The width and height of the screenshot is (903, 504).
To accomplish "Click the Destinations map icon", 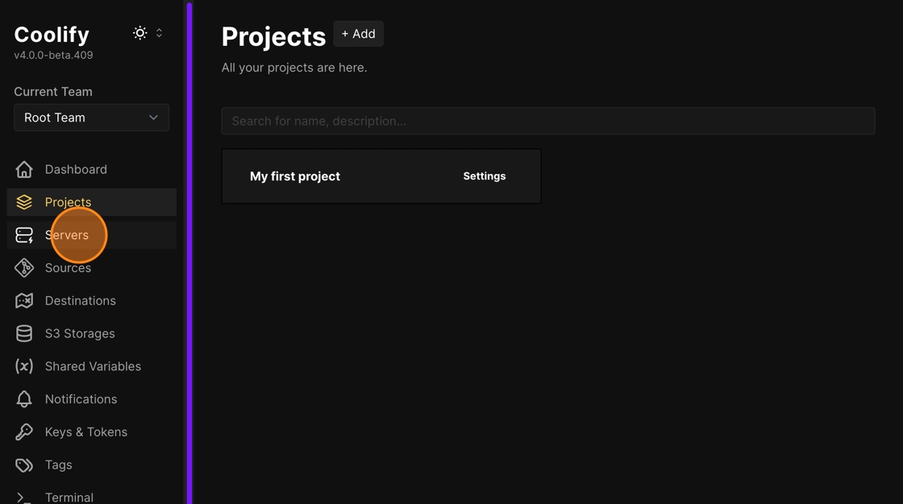I will (24, 301).
